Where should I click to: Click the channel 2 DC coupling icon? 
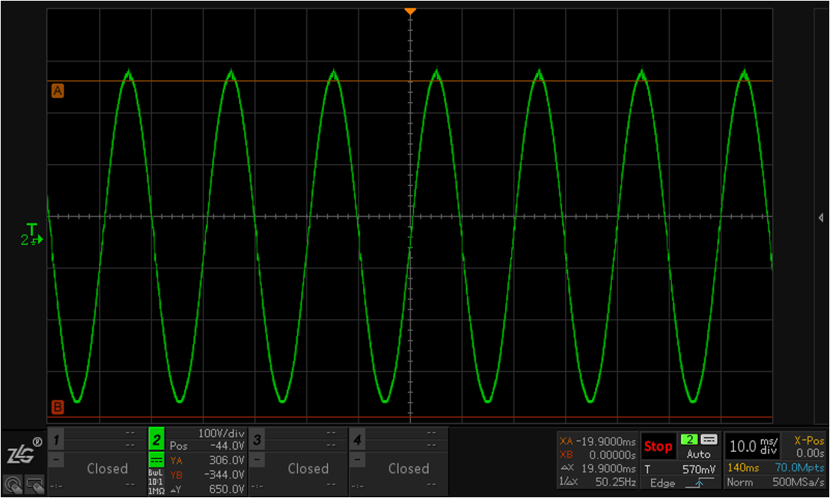[x=156, y=459]
